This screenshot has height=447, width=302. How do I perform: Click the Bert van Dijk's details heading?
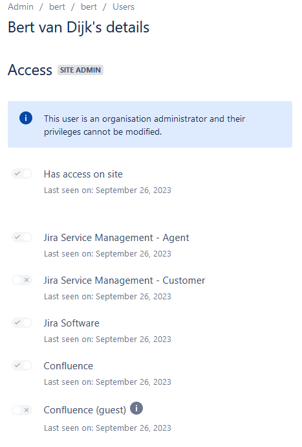78,28
